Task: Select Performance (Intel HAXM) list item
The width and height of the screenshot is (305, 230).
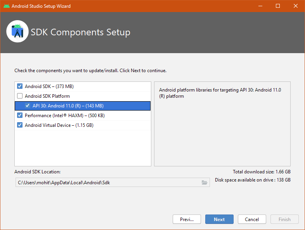Action: point(65,115)
